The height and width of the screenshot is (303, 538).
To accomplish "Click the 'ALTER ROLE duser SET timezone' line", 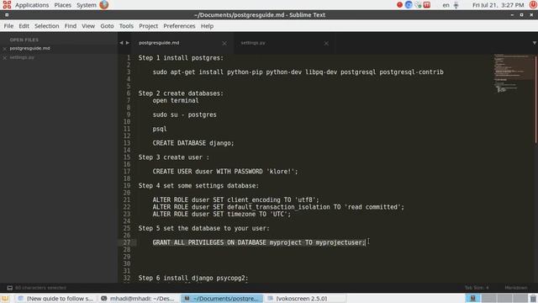I will (x=222, y=214).
